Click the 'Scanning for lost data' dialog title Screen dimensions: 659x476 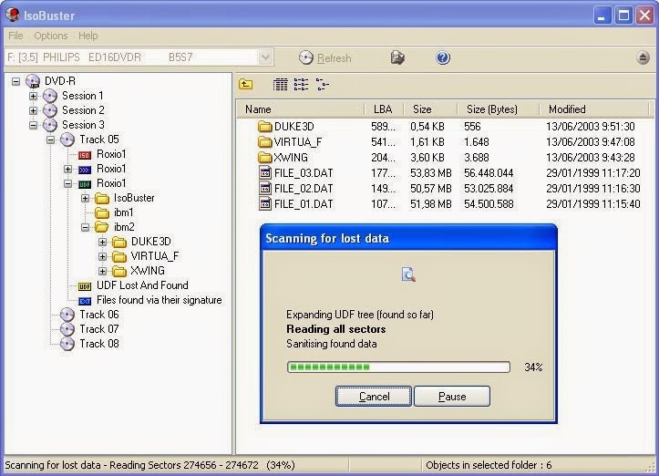(x=327, y=238)
